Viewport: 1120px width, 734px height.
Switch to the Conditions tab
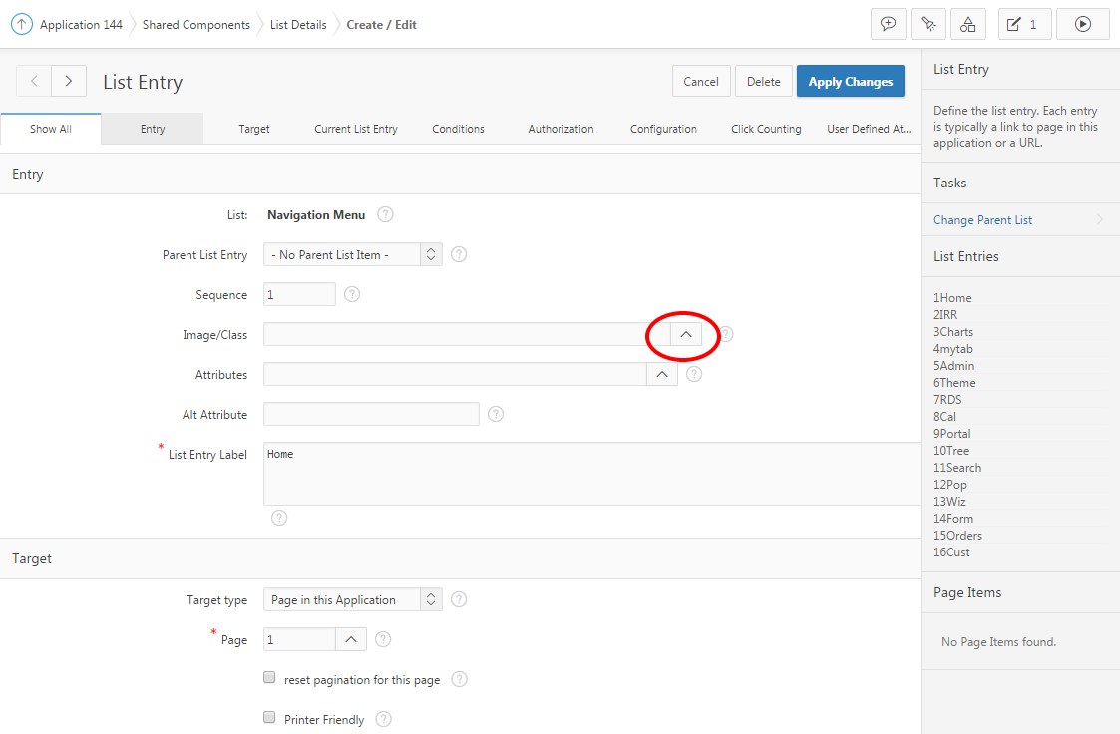pyautogui.click(x=458, y=129)
